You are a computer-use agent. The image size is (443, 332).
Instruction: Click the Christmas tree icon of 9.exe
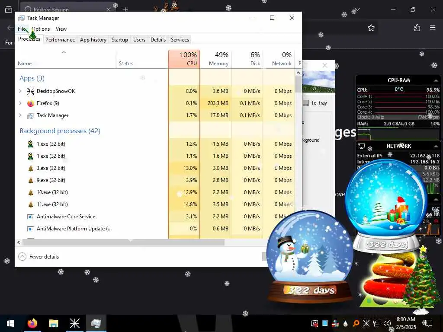[x=31, y=180]
